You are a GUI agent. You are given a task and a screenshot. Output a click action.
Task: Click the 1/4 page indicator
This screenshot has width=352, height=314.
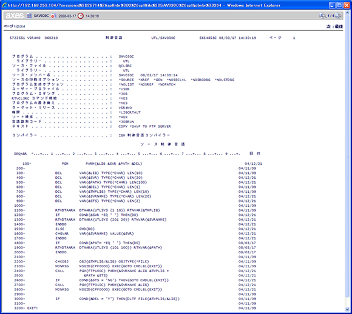(x=331, y=16)
